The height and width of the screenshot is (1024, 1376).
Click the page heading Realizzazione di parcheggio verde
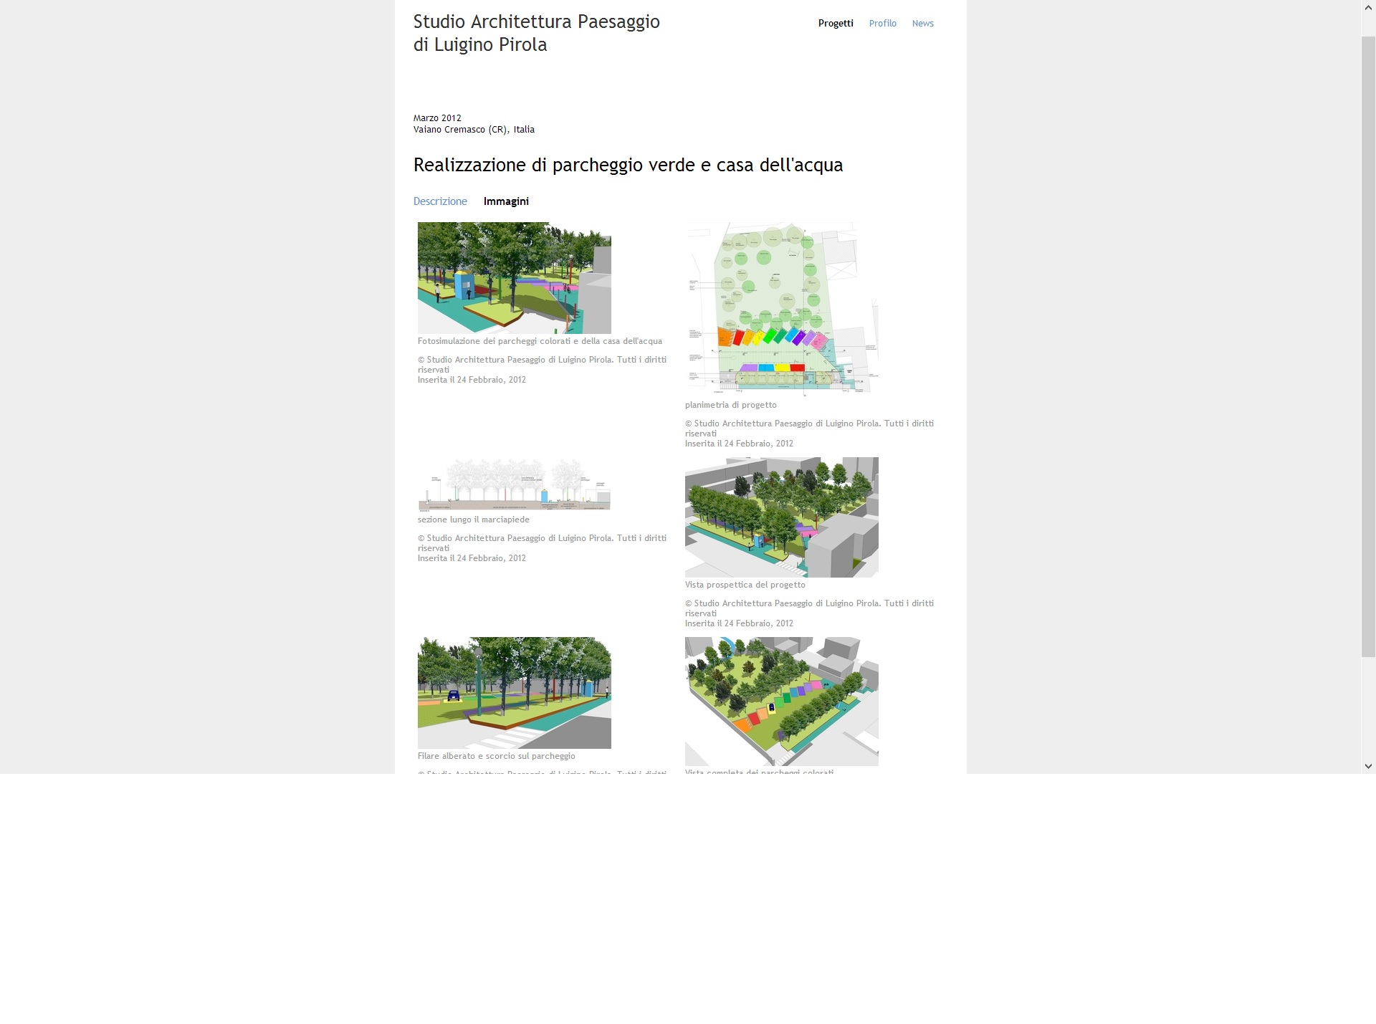[628, 166]
